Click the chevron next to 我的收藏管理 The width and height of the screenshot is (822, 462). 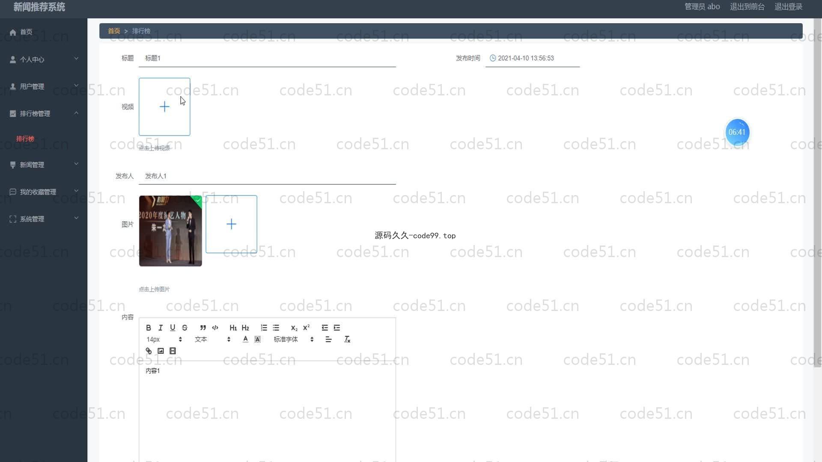[76, 191]
